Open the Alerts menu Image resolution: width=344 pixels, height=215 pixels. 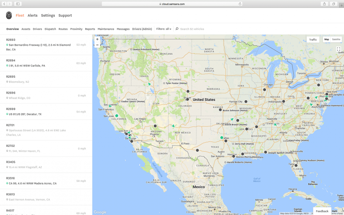pos(32,15)
